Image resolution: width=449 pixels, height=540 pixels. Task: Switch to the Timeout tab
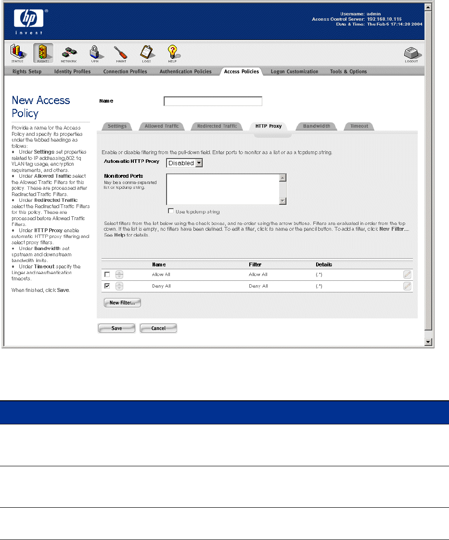point(359,126)
